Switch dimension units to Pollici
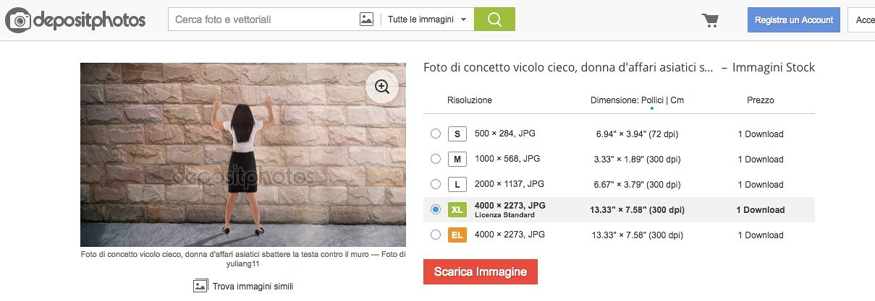875x301 pixels. click(652, 100)
